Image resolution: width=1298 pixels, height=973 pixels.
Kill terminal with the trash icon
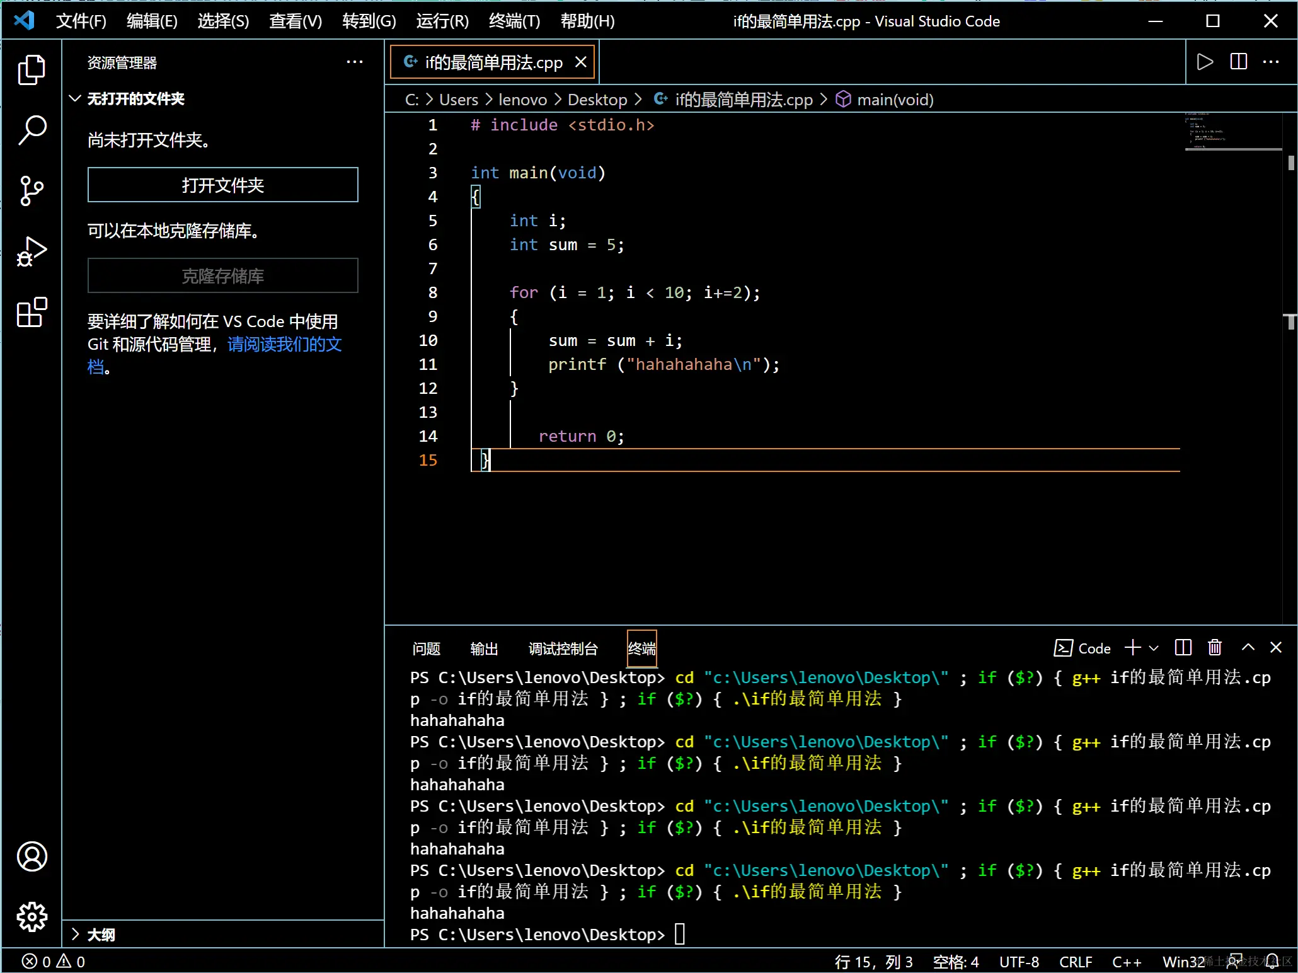[x=1214, y=647]
